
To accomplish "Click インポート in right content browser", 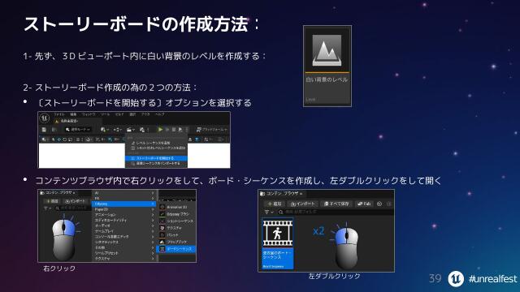I will click(x=302, y=204).
